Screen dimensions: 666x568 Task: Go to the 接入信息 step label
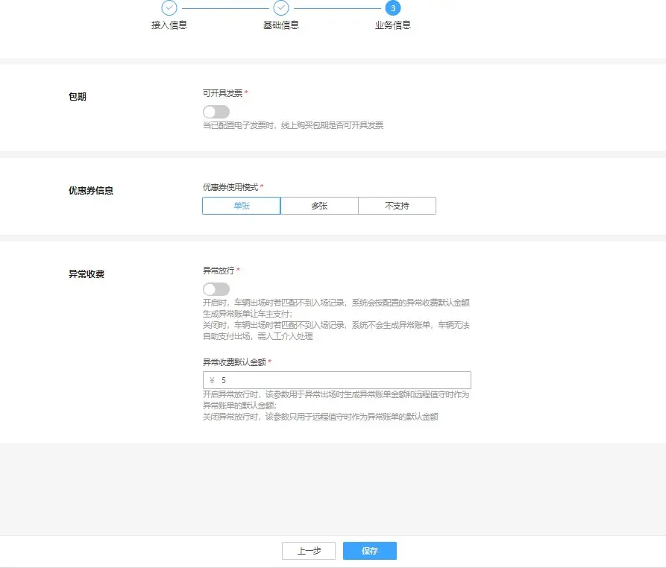click(x=169, y=25)
